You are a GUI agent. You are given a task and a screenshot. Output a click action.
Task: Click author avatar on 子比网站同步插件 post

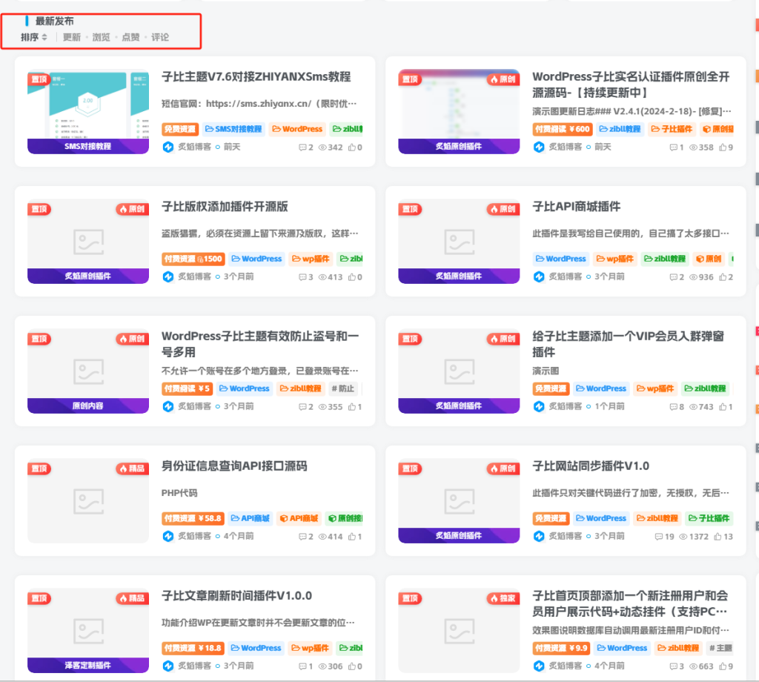[x=539, y=536]
